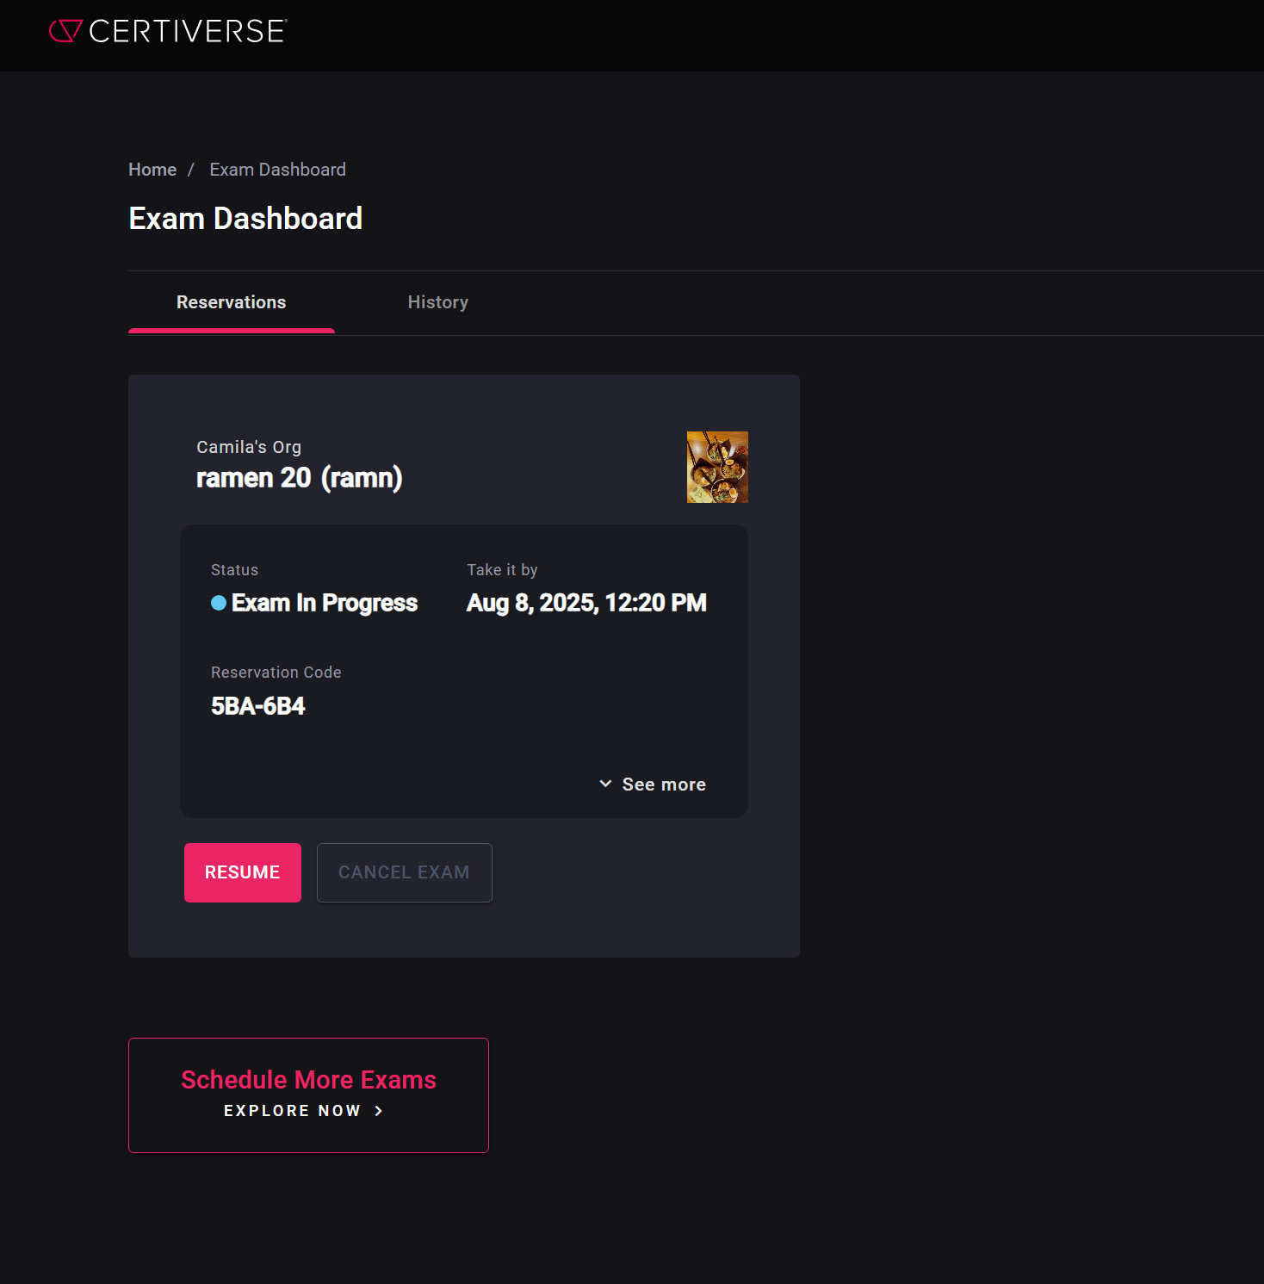Viewport: 1264px width, 1284px height.
Task: Click the Reservation Code label
Action: coord(276,673)
